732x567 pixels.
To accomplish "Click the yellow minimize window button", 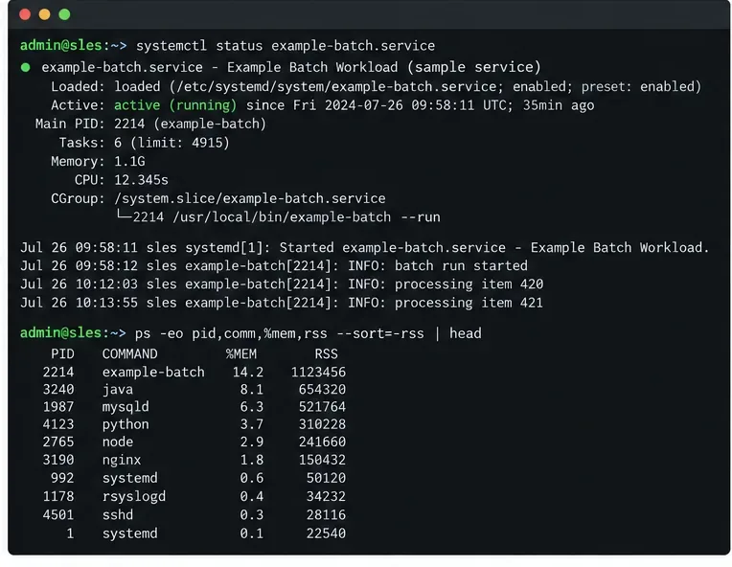I will (x=45, y=14).
